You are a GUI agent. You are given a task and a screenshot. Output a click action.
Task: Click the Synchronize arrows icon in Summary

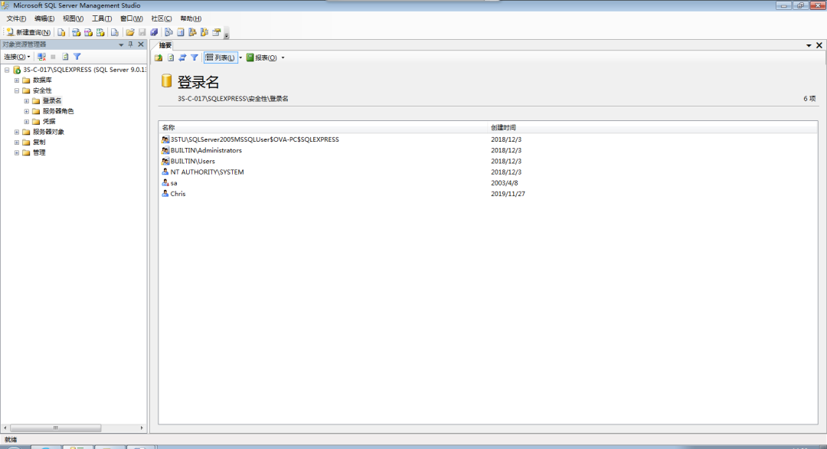(x=182, y=57)
